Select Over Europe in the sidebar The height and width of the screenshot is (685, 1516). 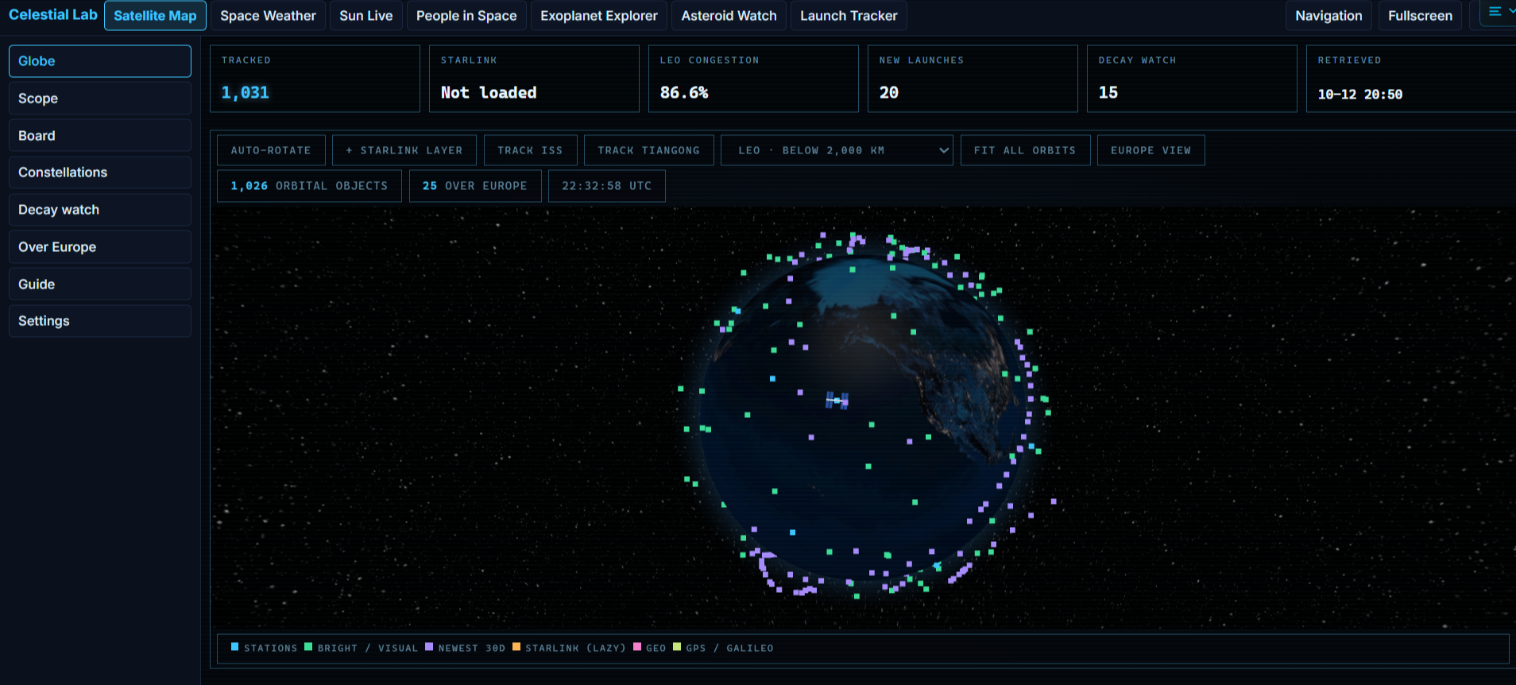tap(100, 247)
